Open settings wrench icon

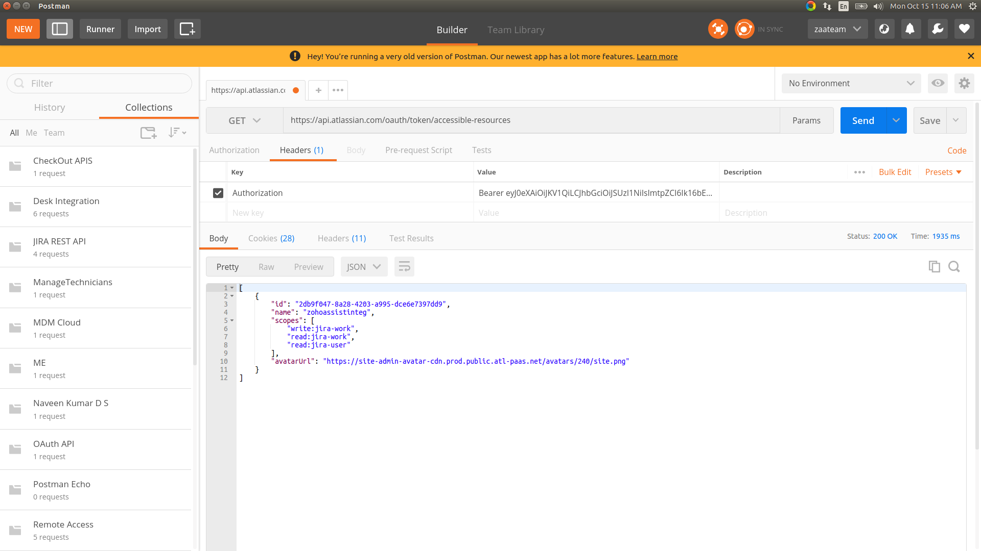click(x=937, y=29)
